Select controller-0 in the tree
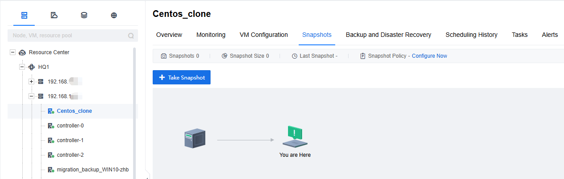The image size is (564, 179). pos(70,126)
